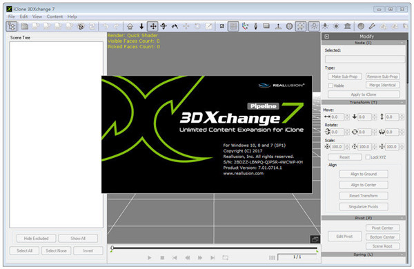Increment the Rotate X stepper
The width and height of the screenshot is (414, 269).
tap(347, 130)
